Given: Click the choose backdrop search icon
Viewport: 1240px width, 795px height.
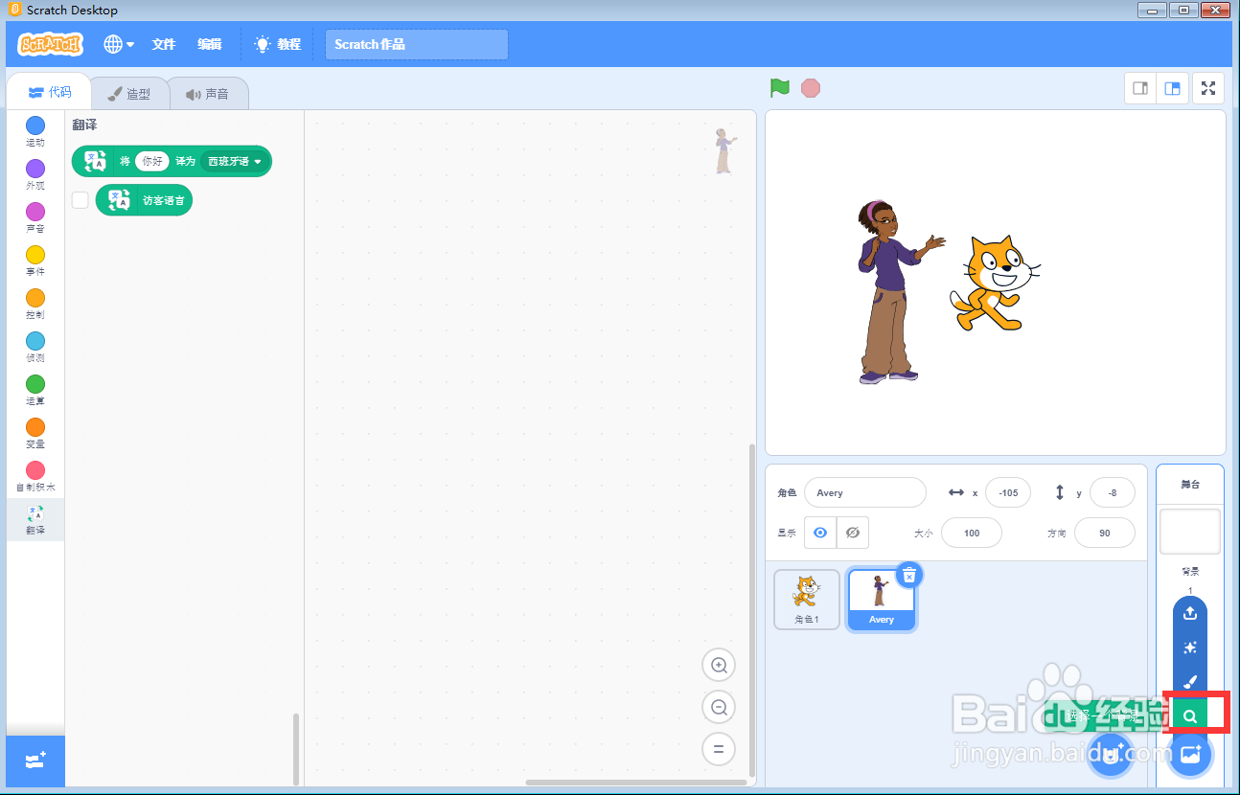Looking at the screenshot, I should pyautogui.click(x=1190, y=715).
